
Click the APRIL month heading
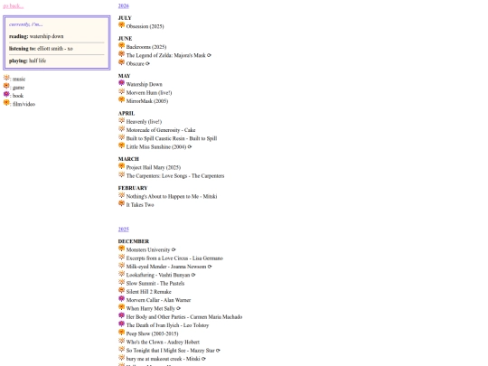(127, 113)
